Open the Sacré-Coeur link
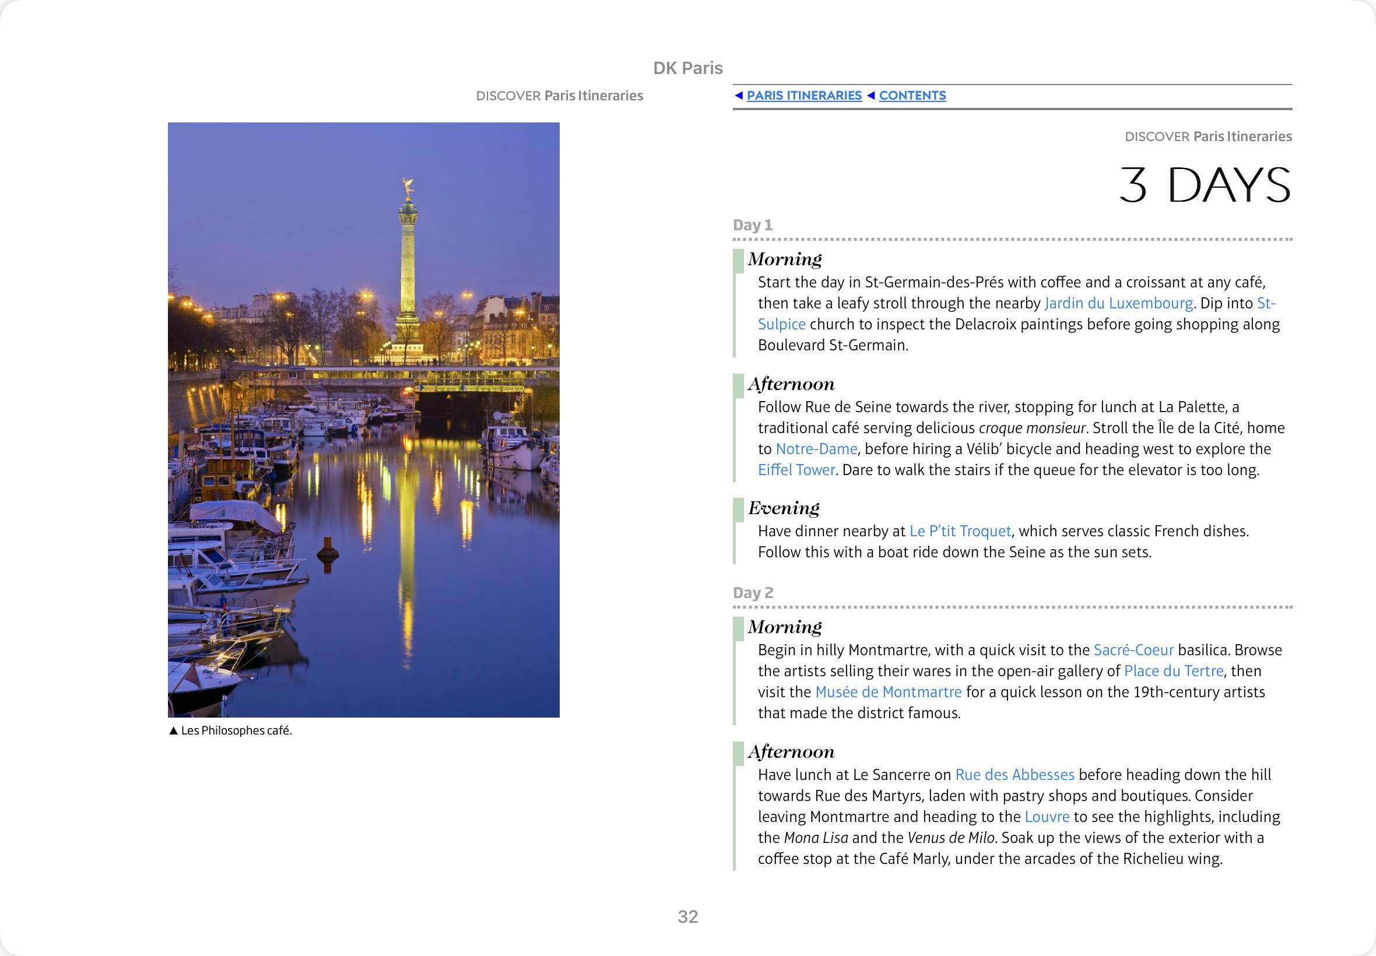1376x956 pixels. pos(1133,651)
